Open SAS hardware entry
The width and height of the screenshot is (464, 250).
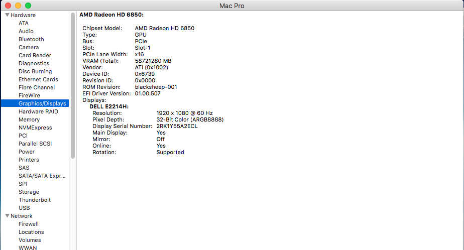point(24,168)
